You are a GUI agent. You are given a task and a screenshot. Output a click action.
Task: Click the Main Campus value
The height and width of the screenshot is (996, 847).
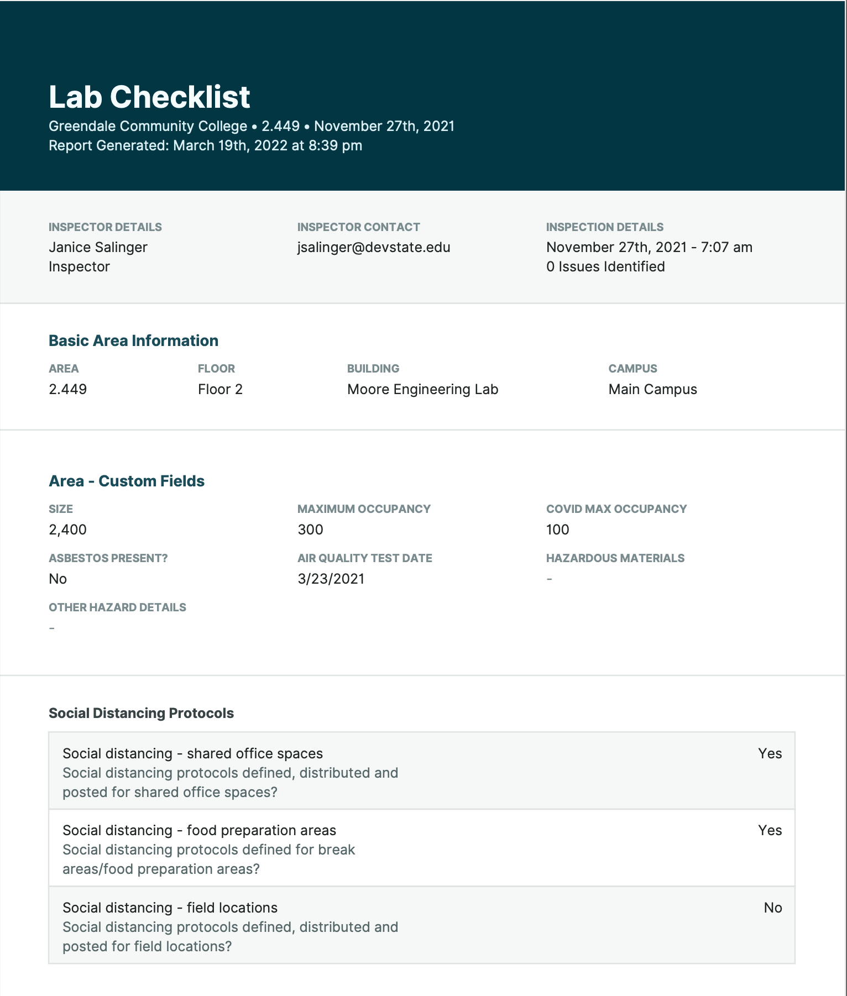click(x=652, y=389)
